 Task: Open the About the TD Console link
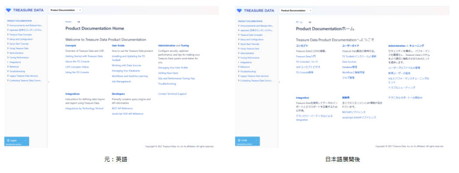pyautogui.click(x=77, y=61)
